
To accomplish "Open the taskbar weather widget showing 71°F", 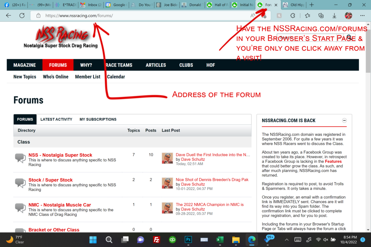I will pyautogui.click(x=14, y=240).
